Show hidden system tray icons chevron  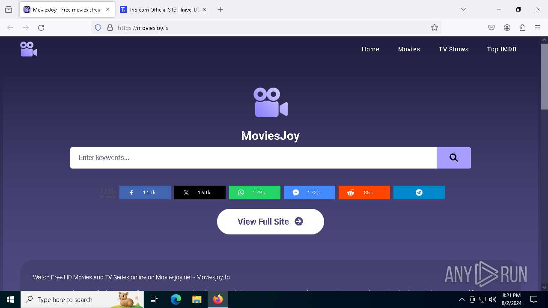(462, 299)
